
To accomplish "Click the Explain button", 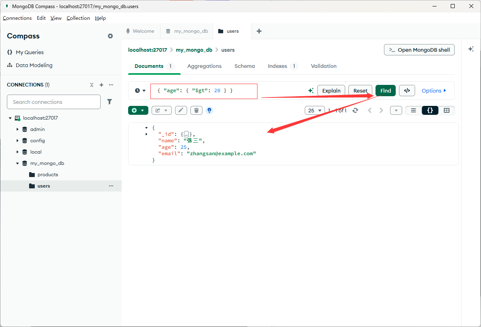I will pos(331,91).
